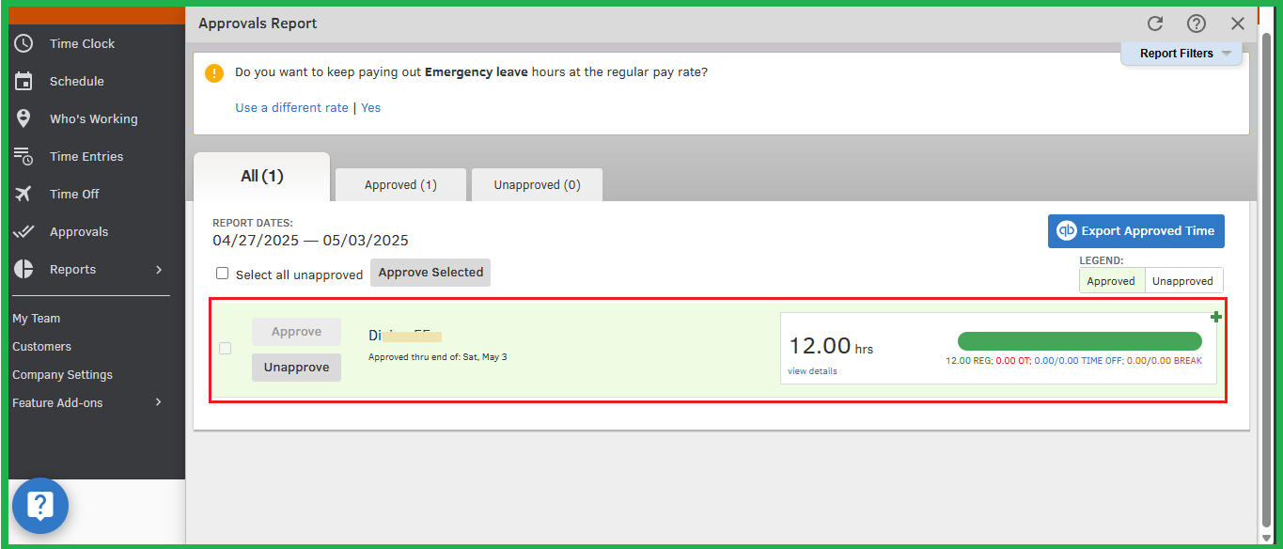Screen dimensions: 1283x549
Task: Click the green hours progress bar
Action: [1079, 341]
